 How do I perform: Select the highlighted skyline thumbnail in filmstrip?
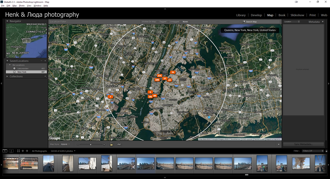146,164
